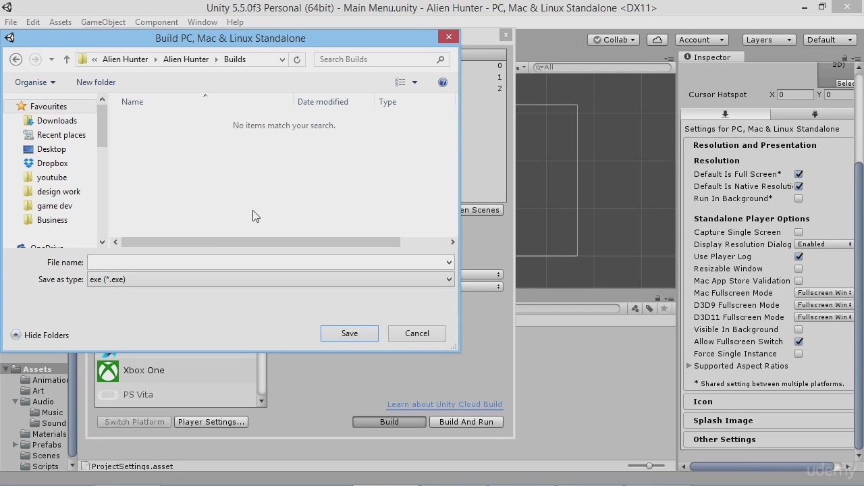Image resolution: width=864 pixels, height=486 pixels.
Task: Click the Back arrow in save dialog
Action: pyautogui.click(x=16, y=59)
